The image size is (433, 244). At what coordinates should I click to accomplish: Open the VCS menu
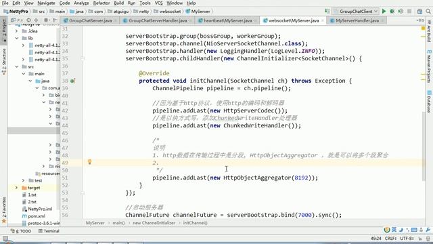point(158,3)
